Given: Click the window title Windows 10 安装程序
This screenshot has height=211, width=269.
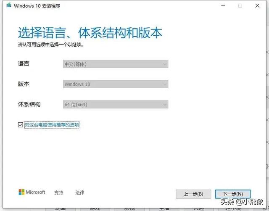Looking at the screenshot, I should pyautogui.click(x=37, y=5).
